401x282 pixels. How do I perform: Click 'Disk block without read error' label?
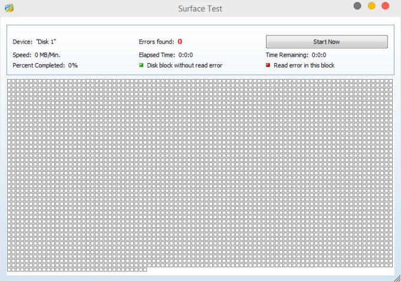[185, 65]
